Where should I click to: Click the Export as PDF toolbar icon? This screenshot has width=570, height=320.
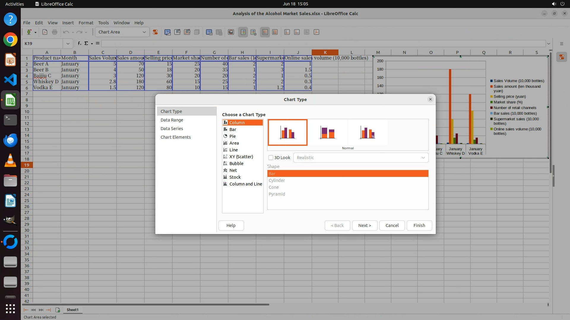(45, 32)
